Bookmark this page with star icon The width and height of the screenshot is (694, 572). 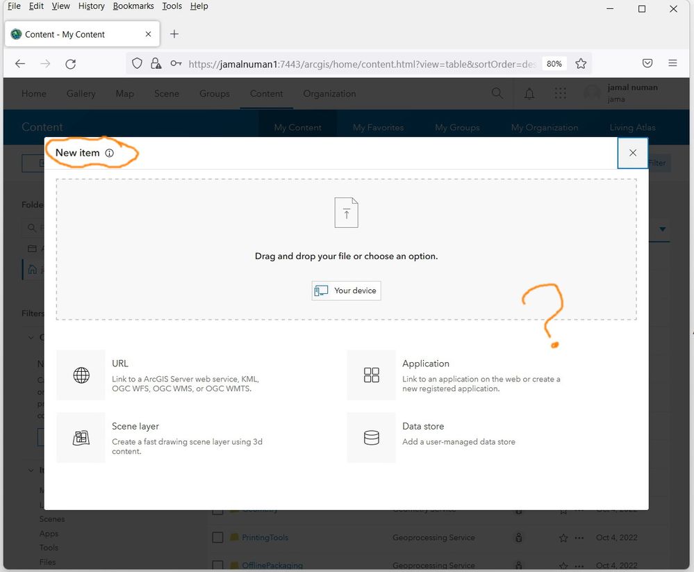pyautogui.click(x=581, y=64)
